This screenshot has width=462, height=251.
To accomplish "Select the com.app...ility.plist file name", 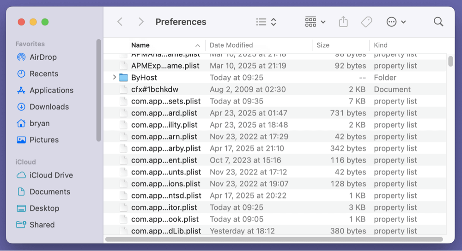I will [164, 125].
